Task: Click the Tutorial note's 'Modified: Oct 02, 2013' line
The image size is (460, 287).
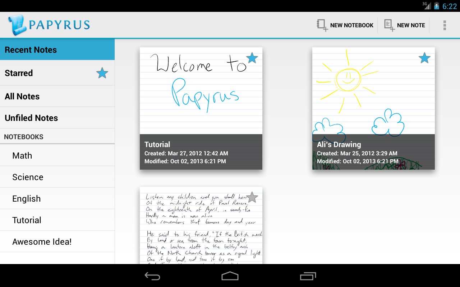Action: [x=185, y=161]
